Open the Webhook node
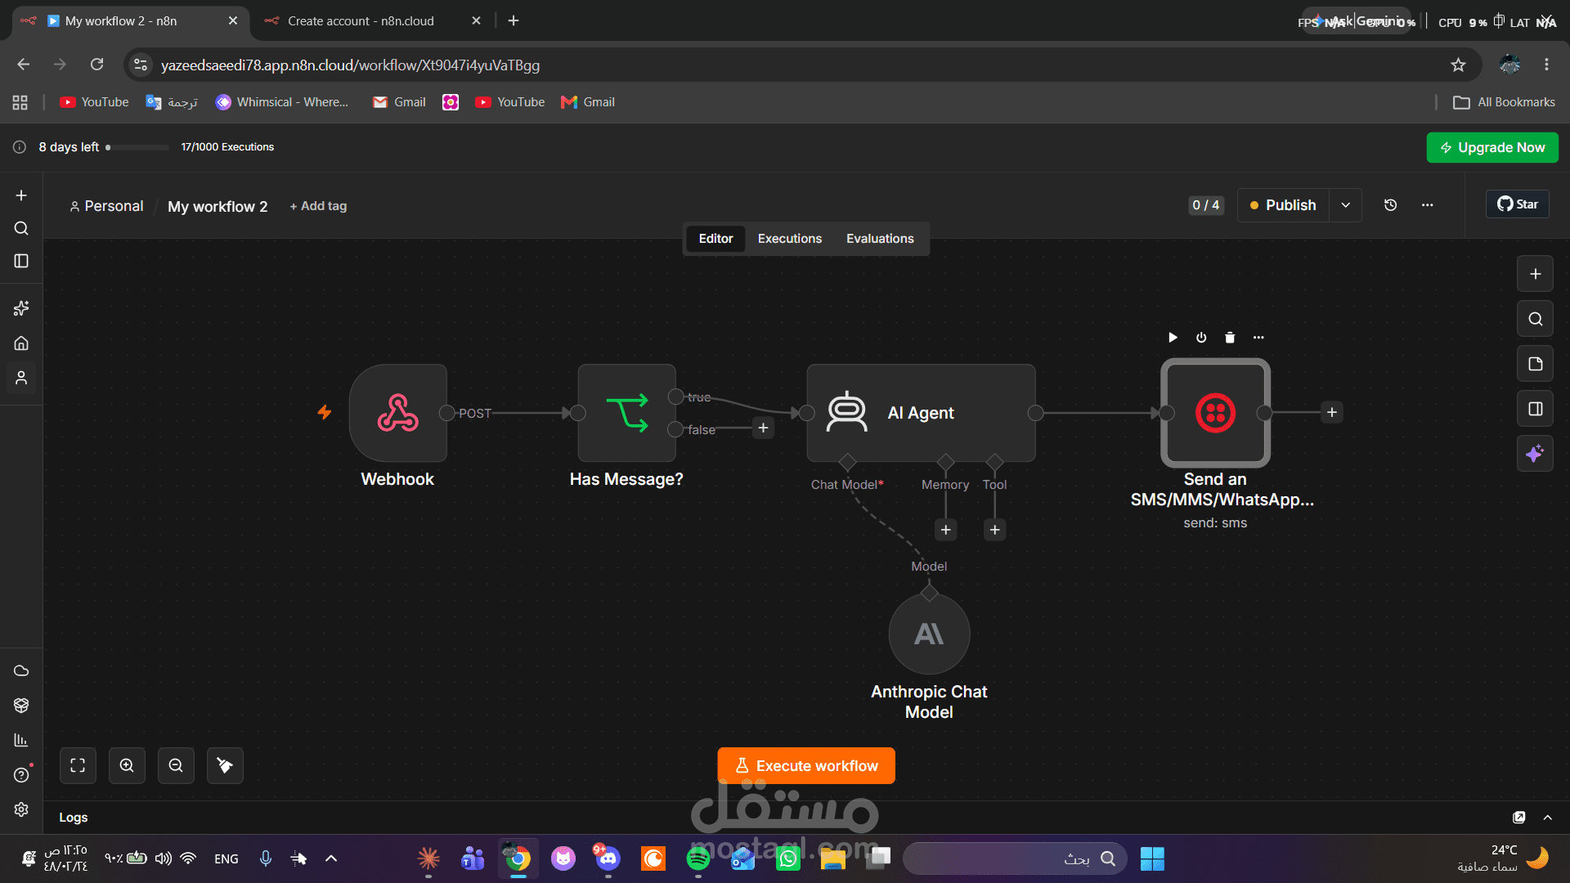The width and height of the screenshot is (1570, 883). 398,413
